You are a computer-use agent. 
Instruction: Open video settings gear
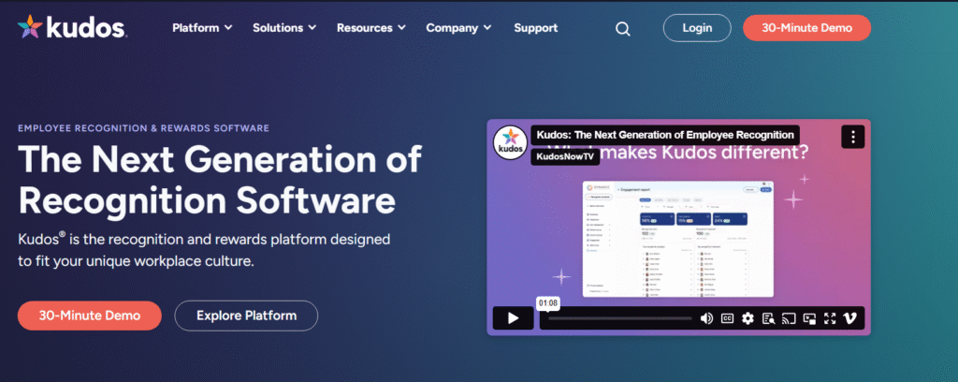point(748,317)
